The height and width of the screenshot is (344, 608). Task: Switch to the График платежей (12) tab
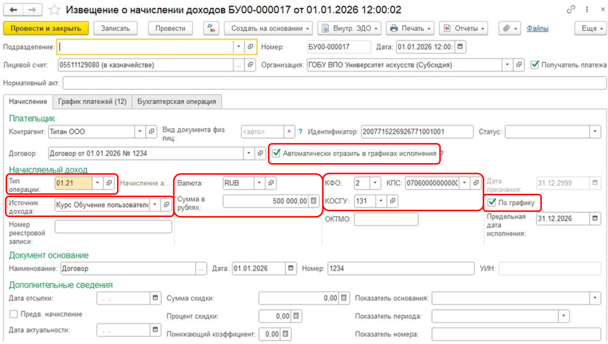click(92, 101)
